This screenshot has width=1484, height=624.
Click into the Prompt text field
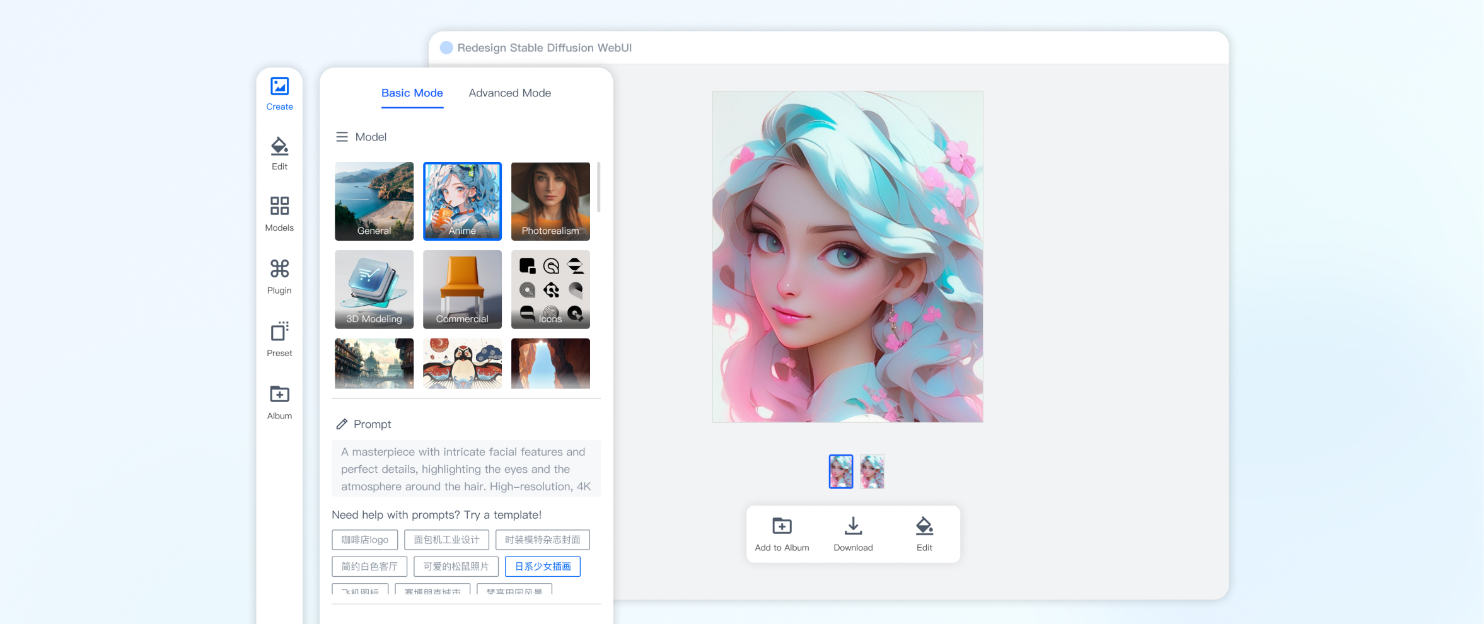[x=467, y=468]
